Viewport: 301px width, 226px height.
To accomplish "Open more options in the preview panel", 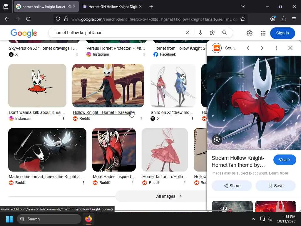I will tap(276, 48).
